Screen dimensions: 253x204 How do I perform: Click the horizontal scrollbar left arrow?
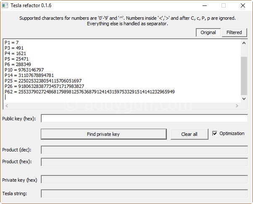pyautogui.click(x=7, y=106)
